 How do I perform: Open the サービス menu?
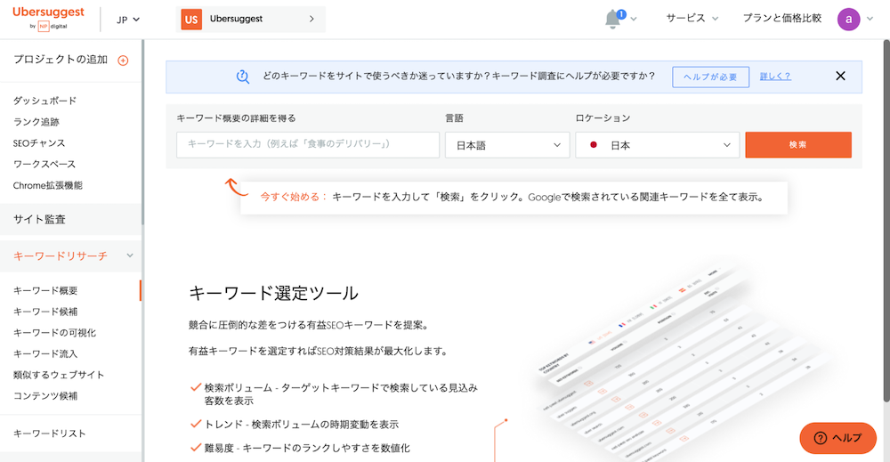692,18
